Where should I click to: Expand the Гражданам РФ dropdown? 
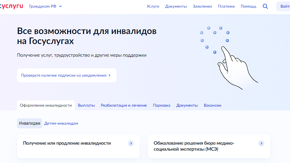(x=45, y=6)
